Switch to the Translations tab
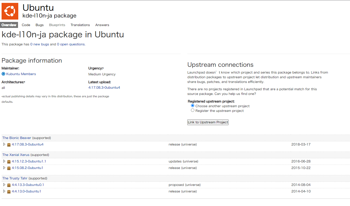Screen dimensions: 350x206 (80, 25)
